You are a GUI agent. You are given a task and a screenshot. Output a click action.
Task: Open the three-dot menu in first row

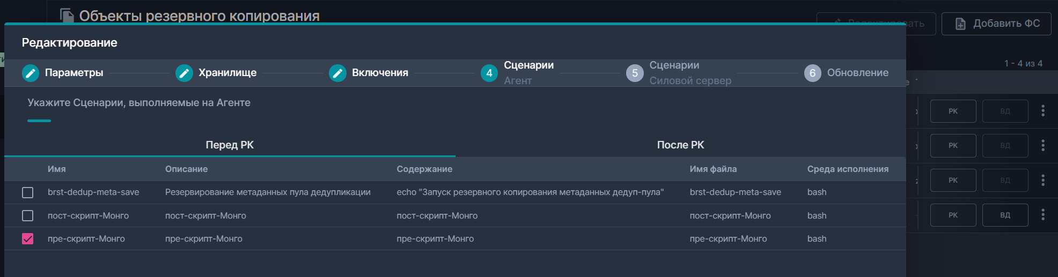point(1043,111)
